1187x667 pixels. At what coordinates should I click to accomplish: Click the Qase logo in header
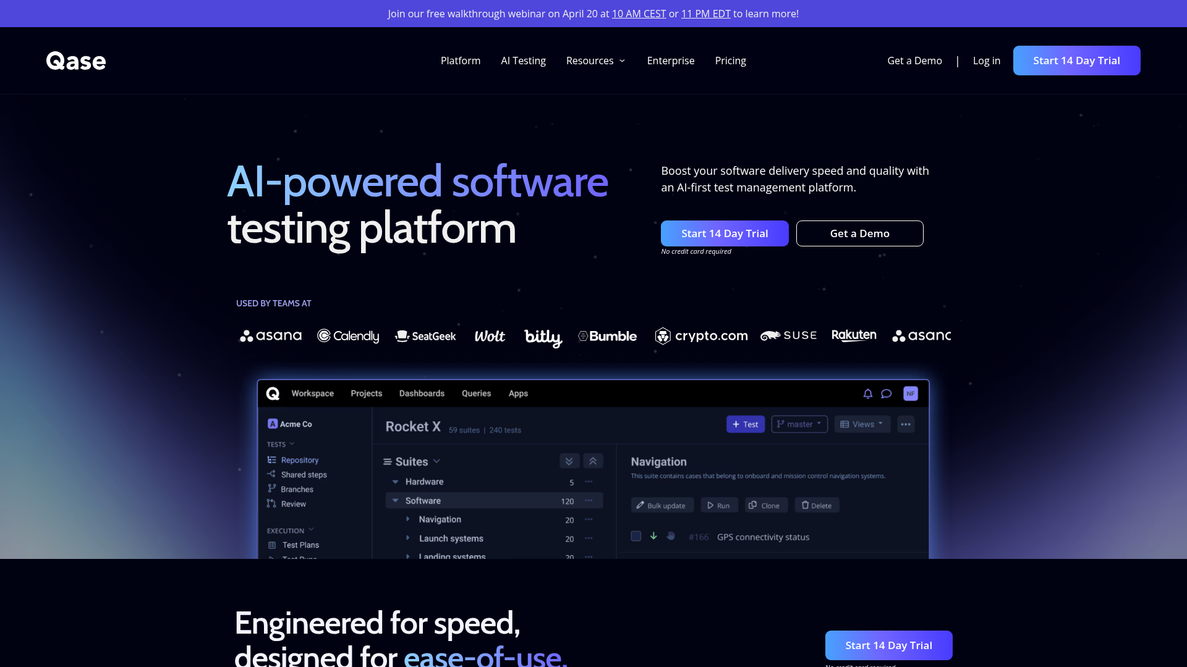(76, 61)
